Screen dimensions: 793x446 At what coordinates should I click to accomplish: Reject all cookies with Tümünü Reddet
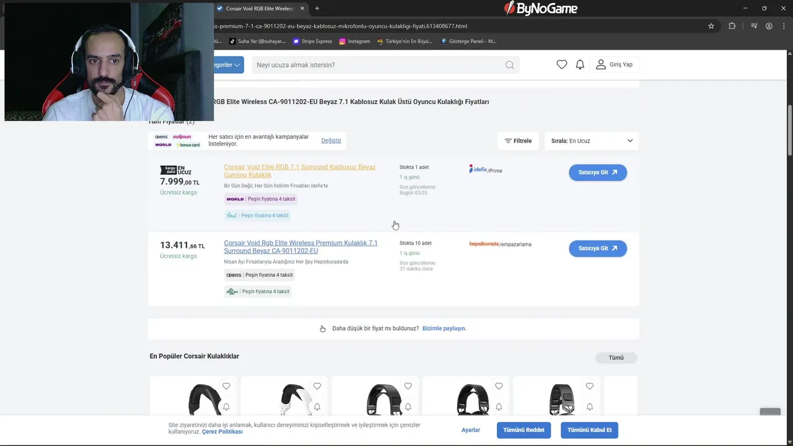tap(524, 430)
